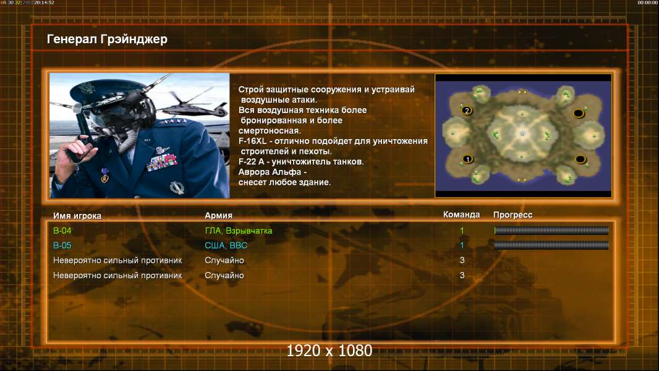Click the 'Армия' column header
The image size is (659, 371).
click(219, 216)
